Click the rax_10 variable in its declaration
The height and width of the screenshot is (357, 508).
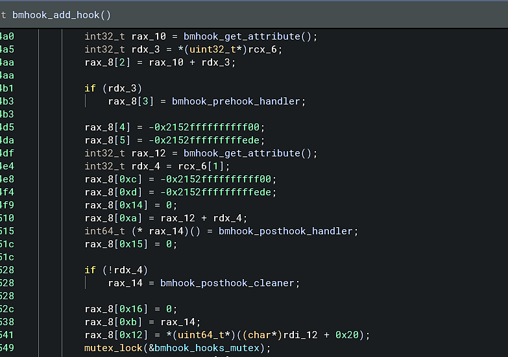point(149,36)
